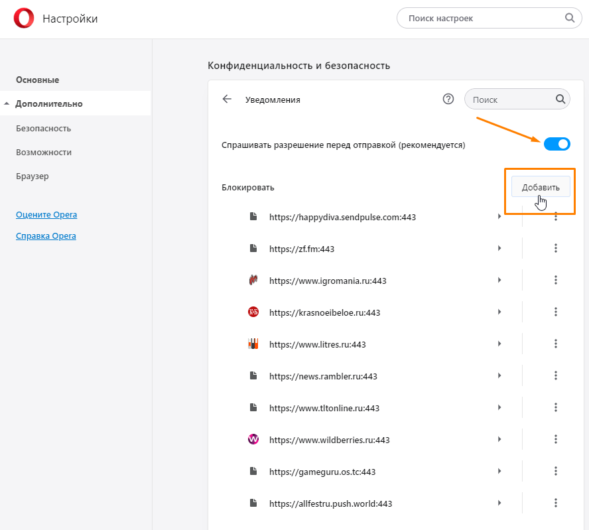Collapse the Дополнительно sidebar section
Image resolution: width=589 pixels, height=530 pixels.
[7, 104]
